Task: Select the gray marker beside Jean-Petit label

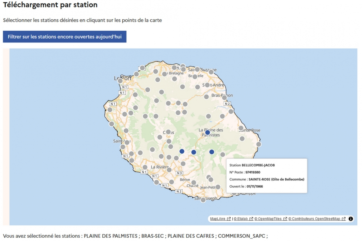Action: point(218,187)
